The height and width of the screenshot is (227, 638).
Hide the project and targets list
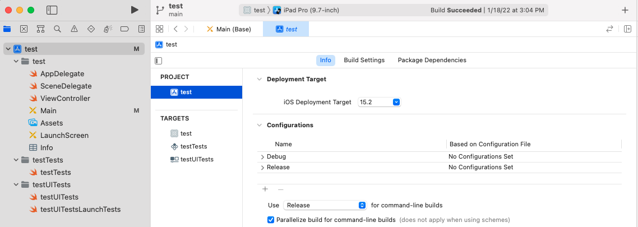[159, 61]
